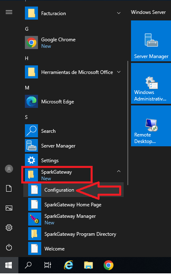Viewport: 171px width, 275px height.
Task: Open Internet Explorer from the taskbar
Action: point(69,265)
